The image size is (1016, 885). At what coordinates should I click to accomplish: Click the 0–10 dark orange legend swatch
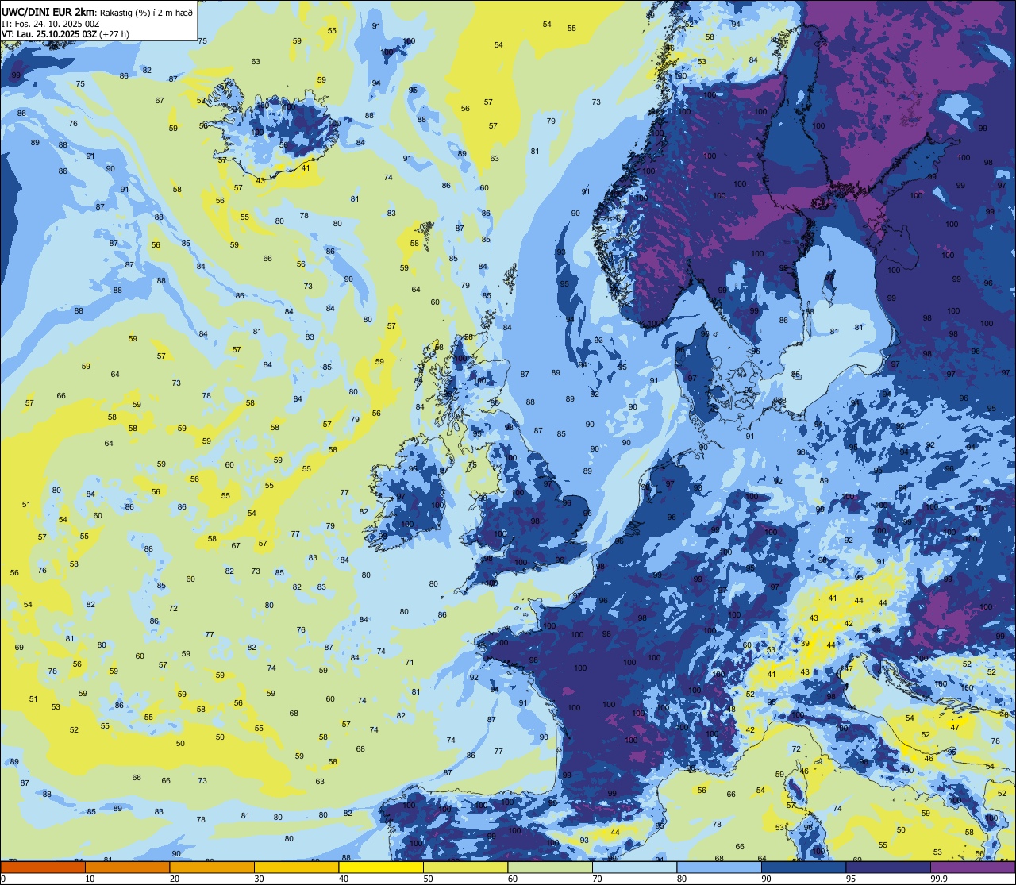[x=43, y=867]
